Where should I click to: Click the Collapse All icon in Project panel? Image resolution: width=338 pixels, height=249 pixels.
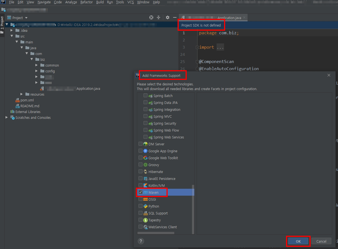pos(158,17)
